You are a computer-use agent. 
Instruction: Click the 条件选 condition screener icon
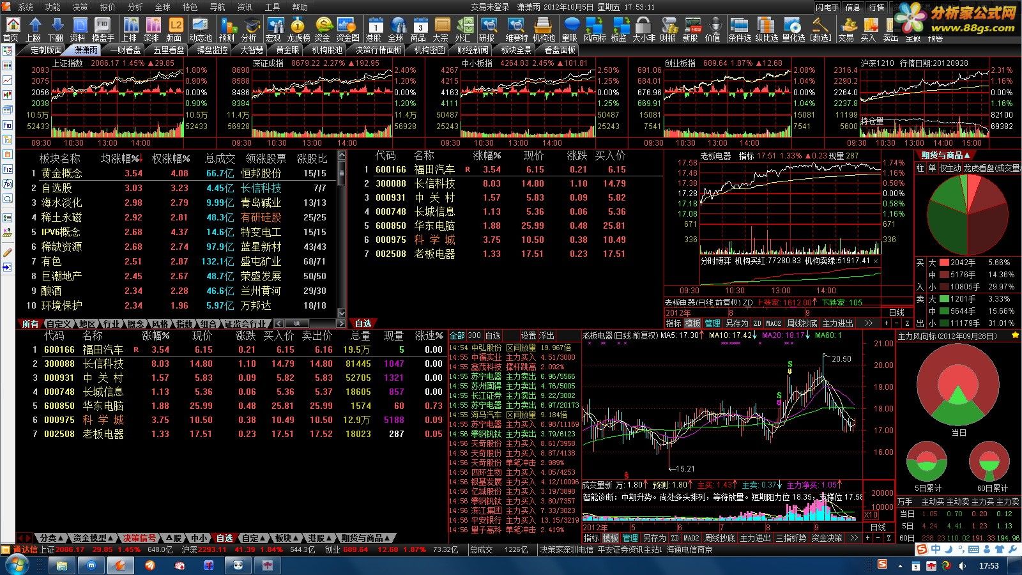pos(740,29)
